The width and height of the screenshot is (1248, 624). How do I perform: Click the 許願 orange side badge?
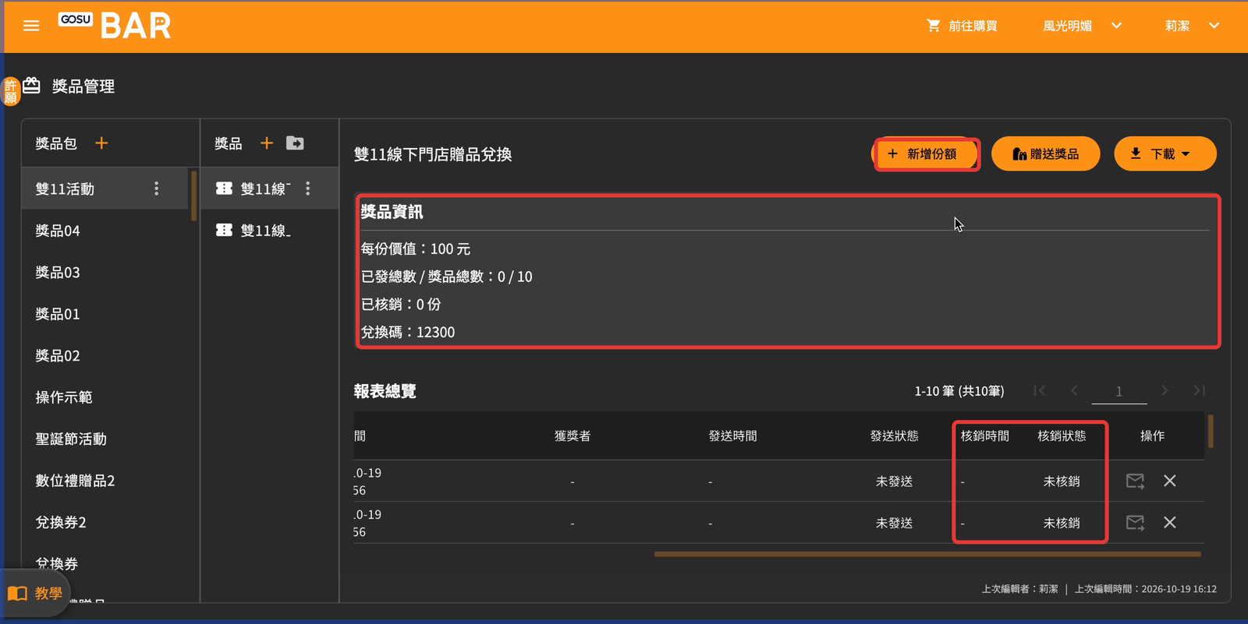pyautogui.click(x=10, y=91)
